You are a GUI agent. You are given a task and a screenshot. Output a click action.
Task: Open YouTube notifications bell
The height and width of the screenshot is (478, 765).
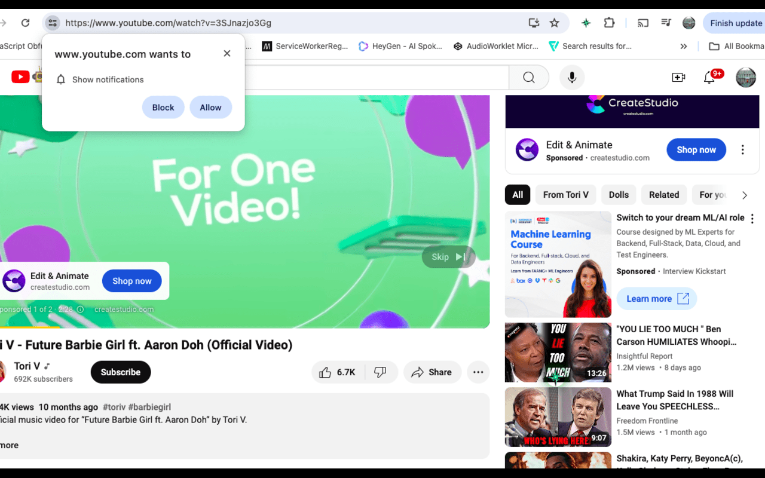pyautogui.click(x=709, y=78)
